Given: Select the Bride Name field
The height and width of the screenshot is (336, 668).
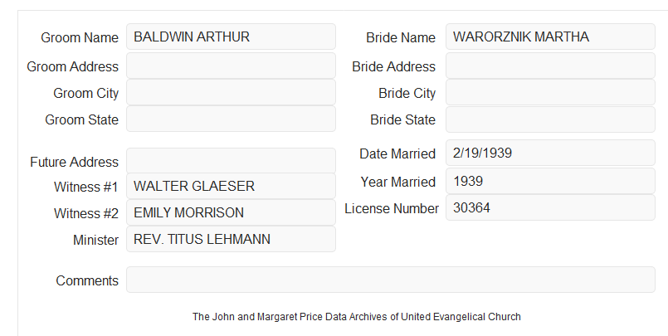Looking at the screenshot, I should click(550, 37).
